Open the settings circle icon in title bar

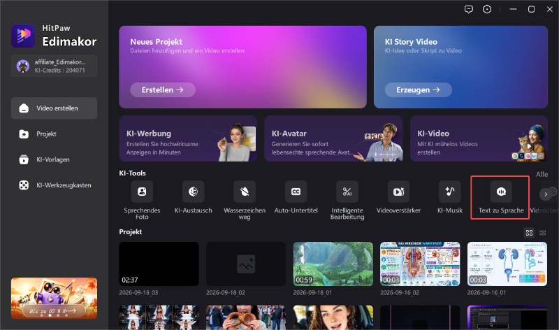(486, 9)
